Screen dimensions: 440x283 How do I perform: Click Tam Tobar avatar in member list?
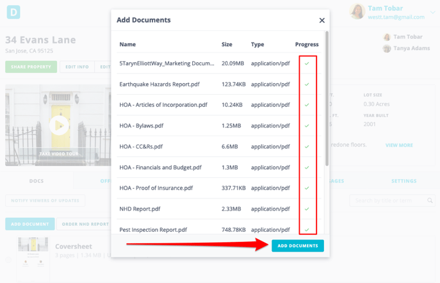coord(387,37)
